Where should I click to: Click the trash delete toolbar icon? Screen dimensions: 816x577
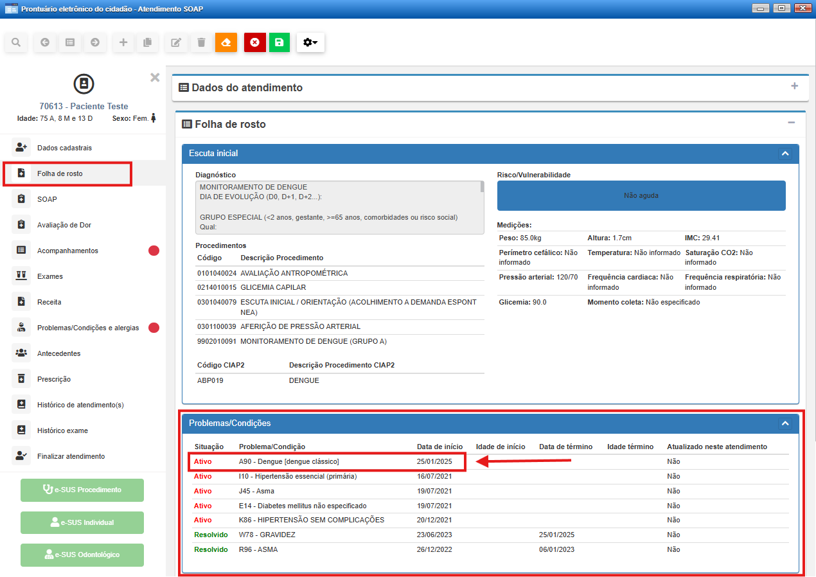pos(201,42)
